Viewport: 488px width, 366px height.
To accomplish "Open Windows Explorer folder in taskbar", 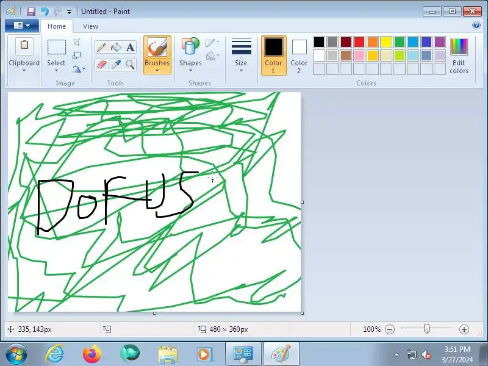I will click(x=168, y=354).
